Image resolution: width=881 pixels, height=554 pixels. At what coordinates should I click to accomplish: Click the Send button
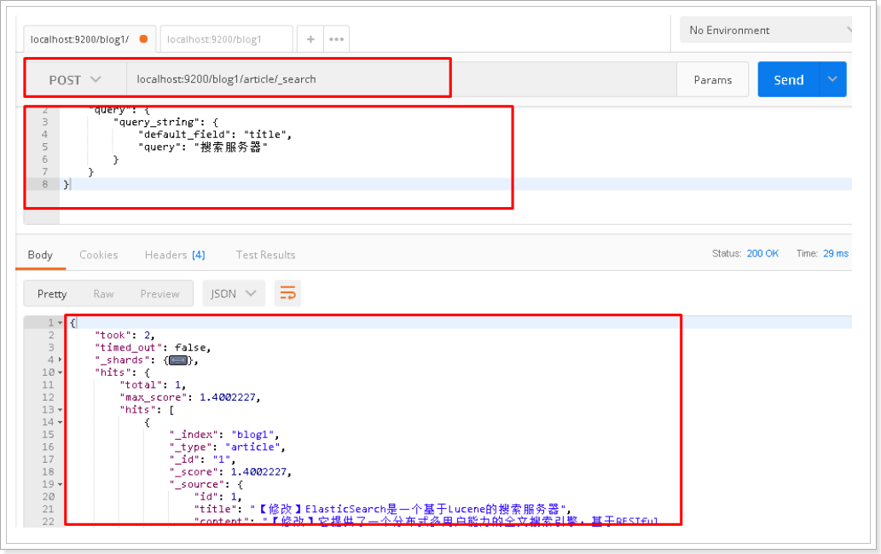point(789,79)
